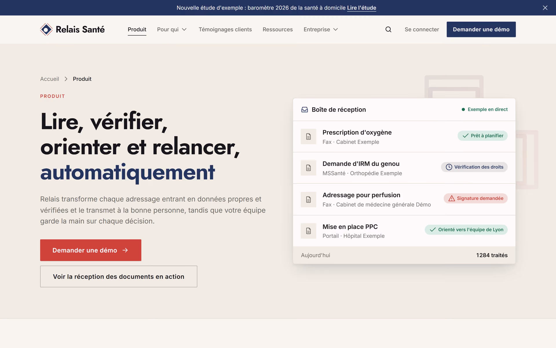Click the breadcrumb chevron separator after Accueil
This screenshot has width=556, height=348.
point(66,79)
